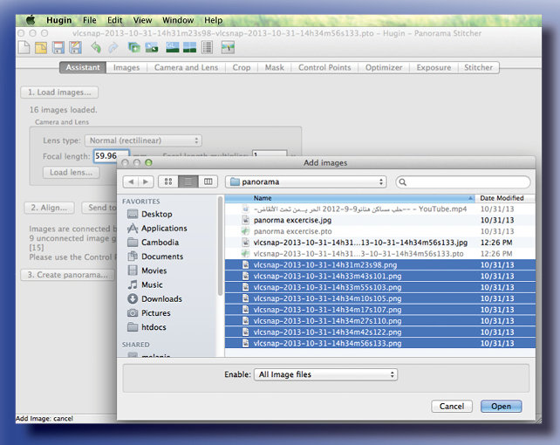Switch to the Stitcher tab
The width and height of the screenshot is (560, 445).
pos(478,67)
